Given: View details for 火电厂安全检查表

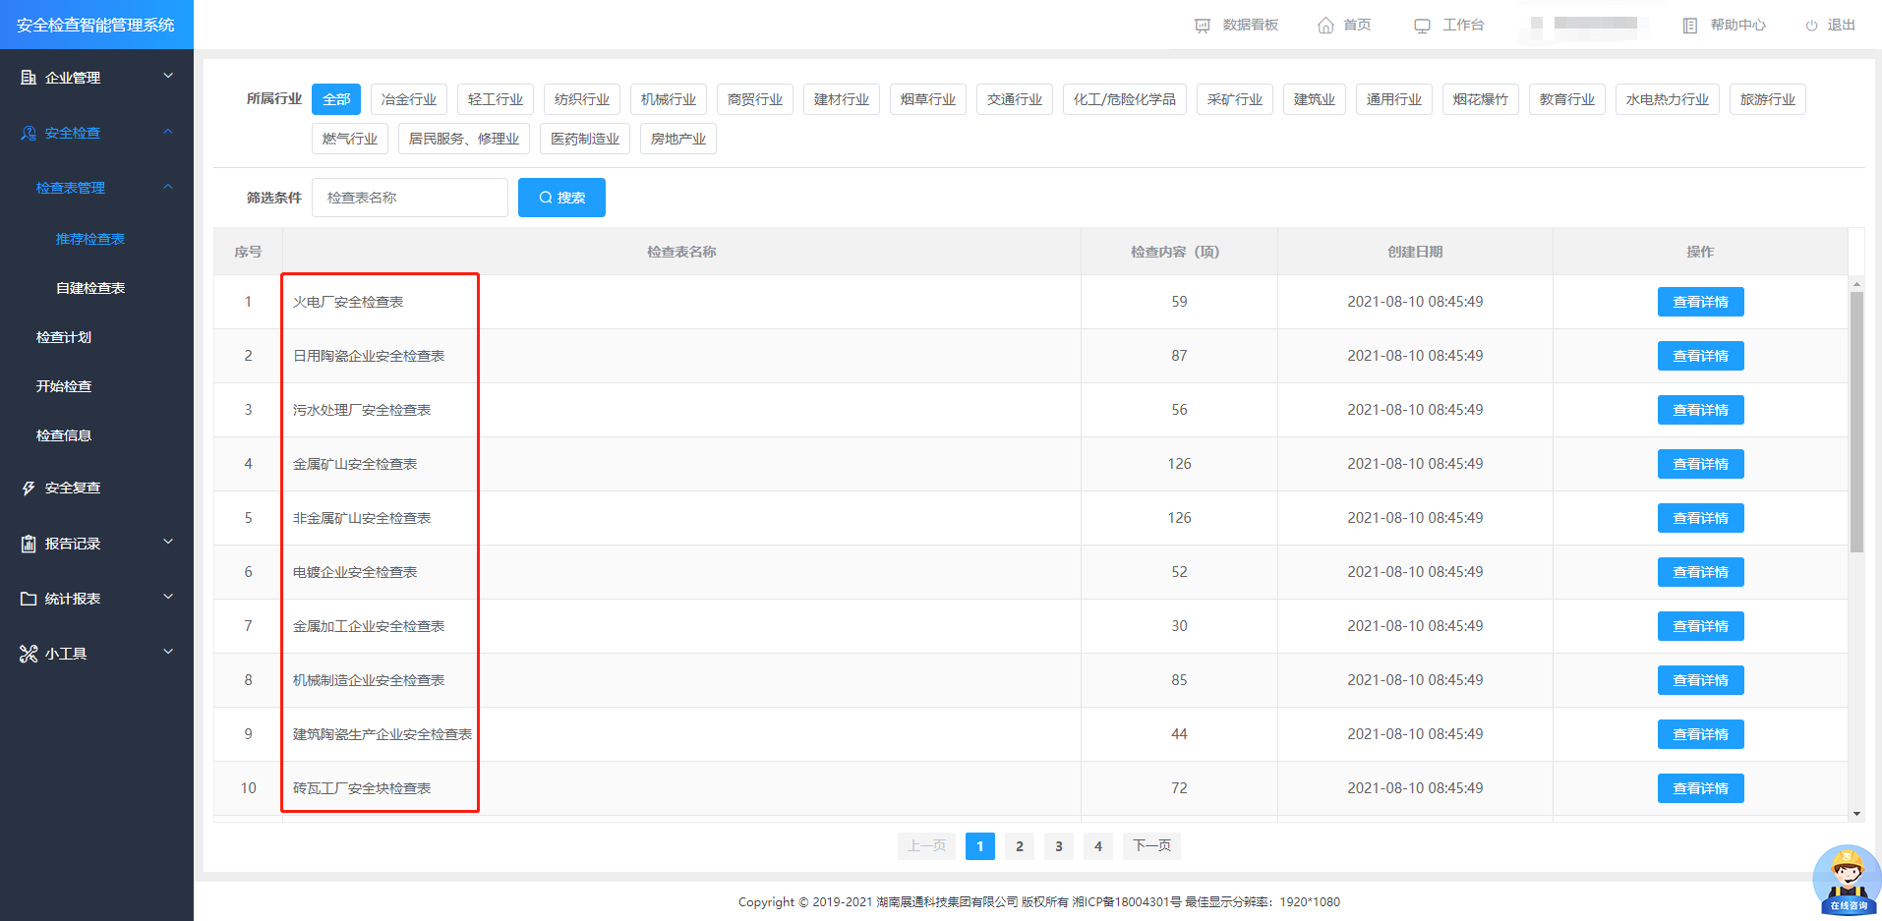Looking at the screenshot, I should 1700,302.
